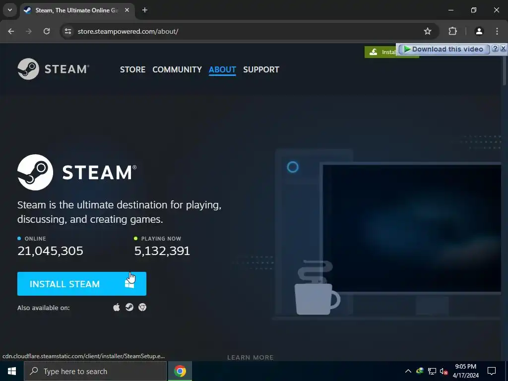
Task: Click the large Steam logo above tagline
Action: tap(77, 172)
